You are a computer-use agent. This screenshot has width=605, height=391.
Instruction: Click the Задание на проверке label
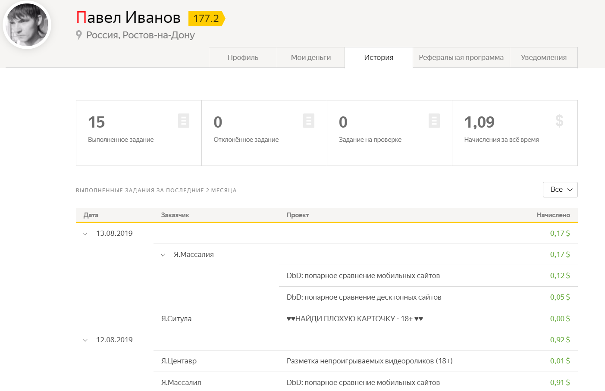[x=370, y=140]
